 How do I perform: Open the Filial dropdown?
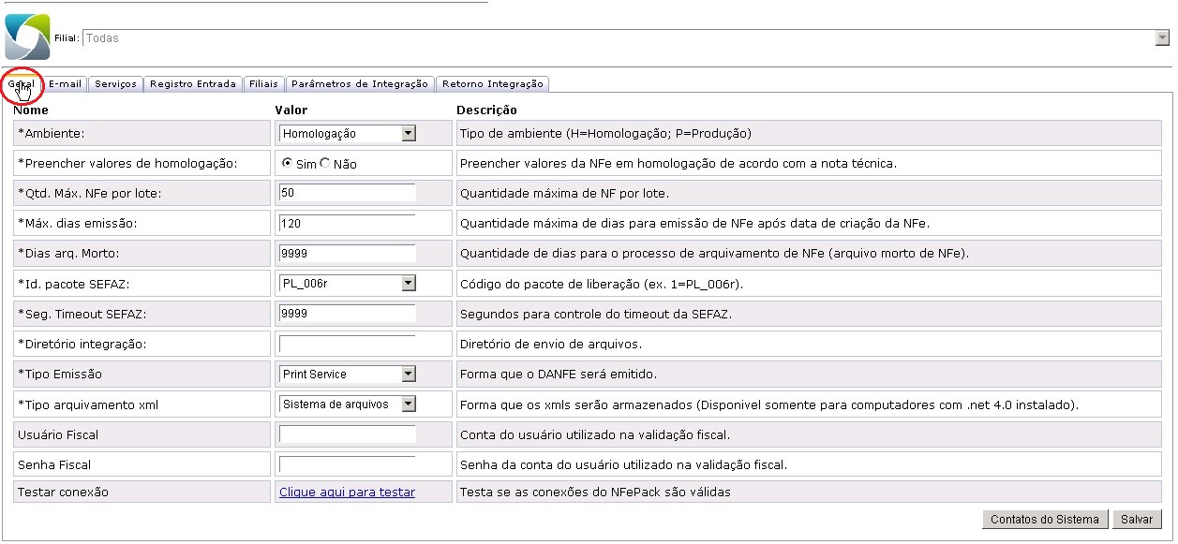point(1162,38)
